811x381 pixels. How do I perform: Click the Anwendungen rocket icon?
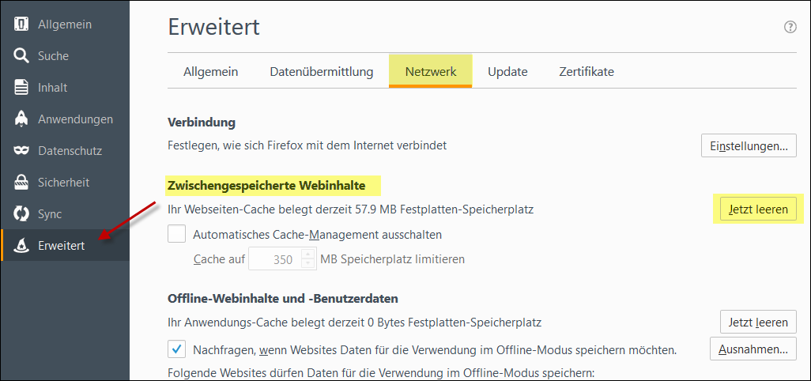tap(21, 119)
